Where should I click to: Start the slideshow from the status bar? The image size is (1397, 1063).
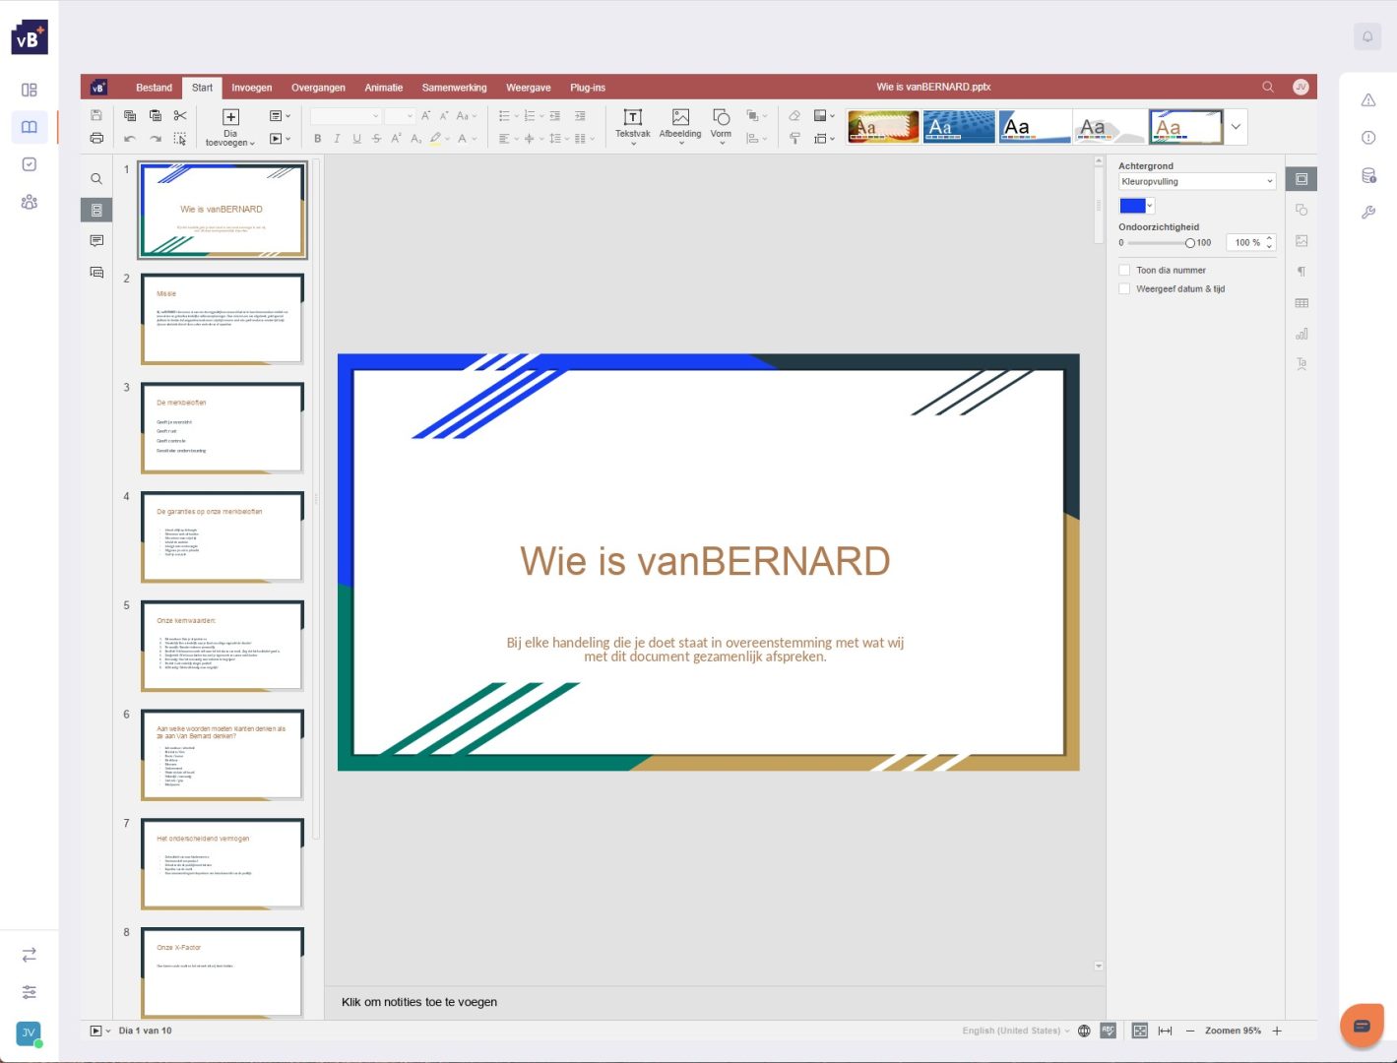point(95,1031)
